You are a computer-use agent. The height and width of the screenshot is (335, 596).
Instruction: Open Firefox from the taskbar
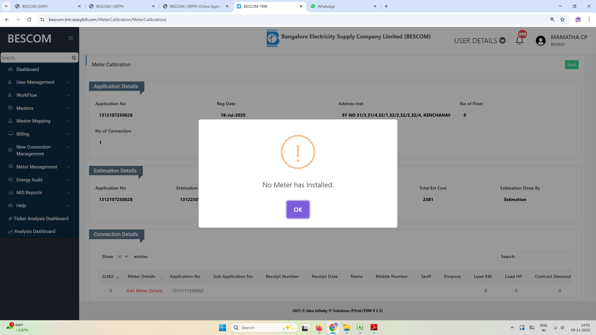coord(319,328)
